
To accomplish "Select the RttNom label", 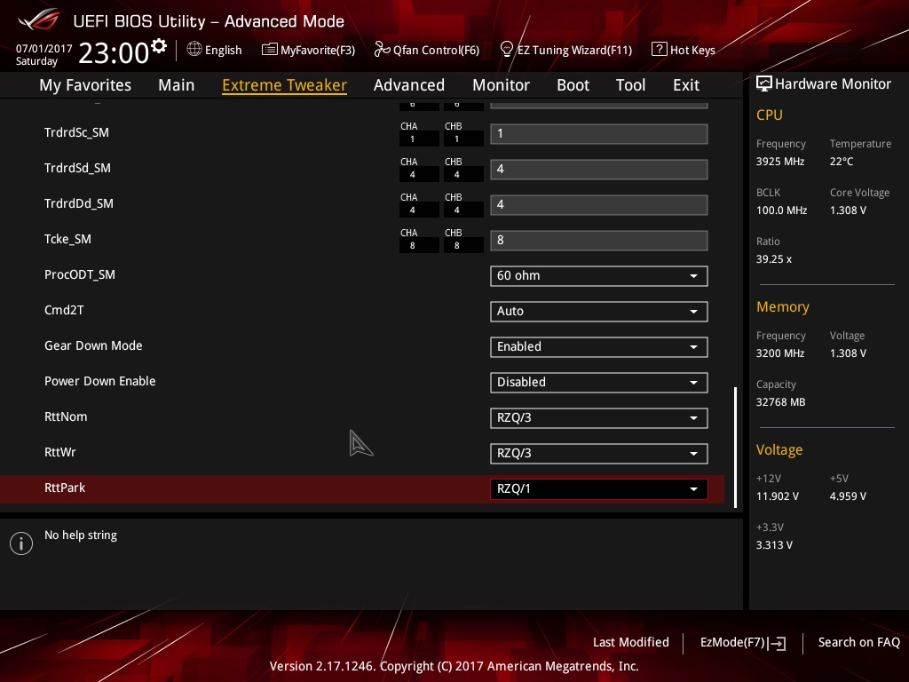I will coord(66,417).
